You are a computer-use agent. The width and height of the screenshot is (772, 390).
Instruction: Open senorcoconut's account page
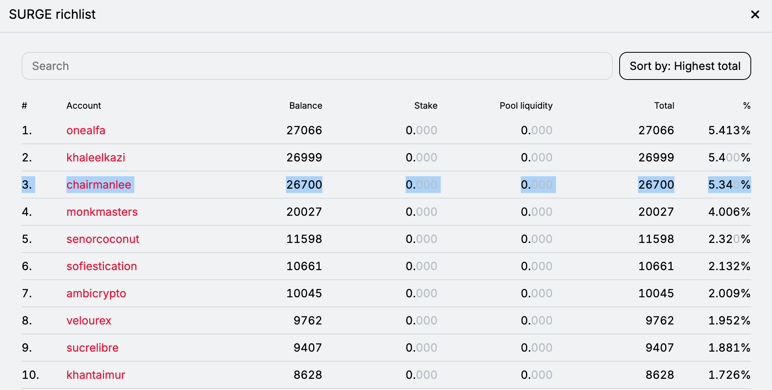[x=103, y=239]
